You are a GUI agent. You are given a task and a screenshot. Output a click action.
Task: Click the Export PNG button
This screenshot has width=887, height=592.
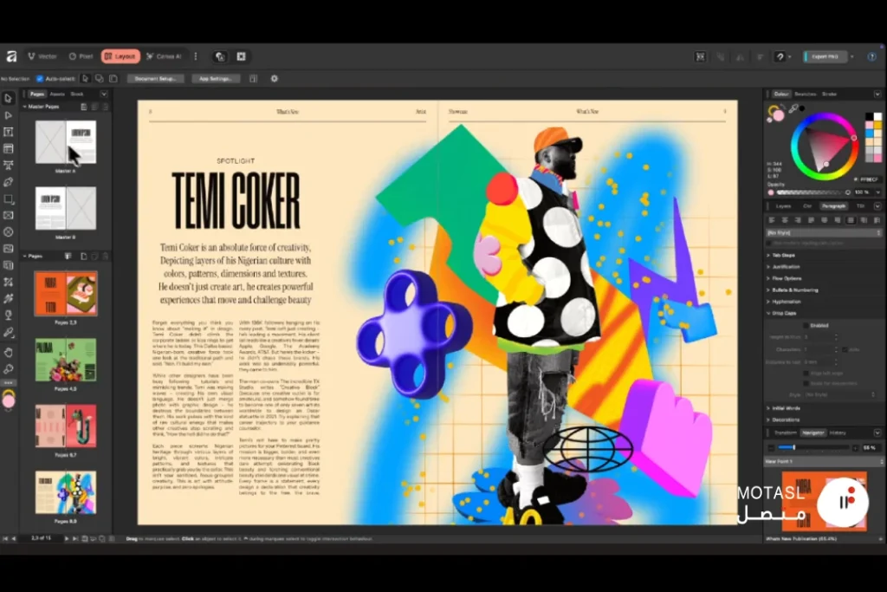pos(823,56)
